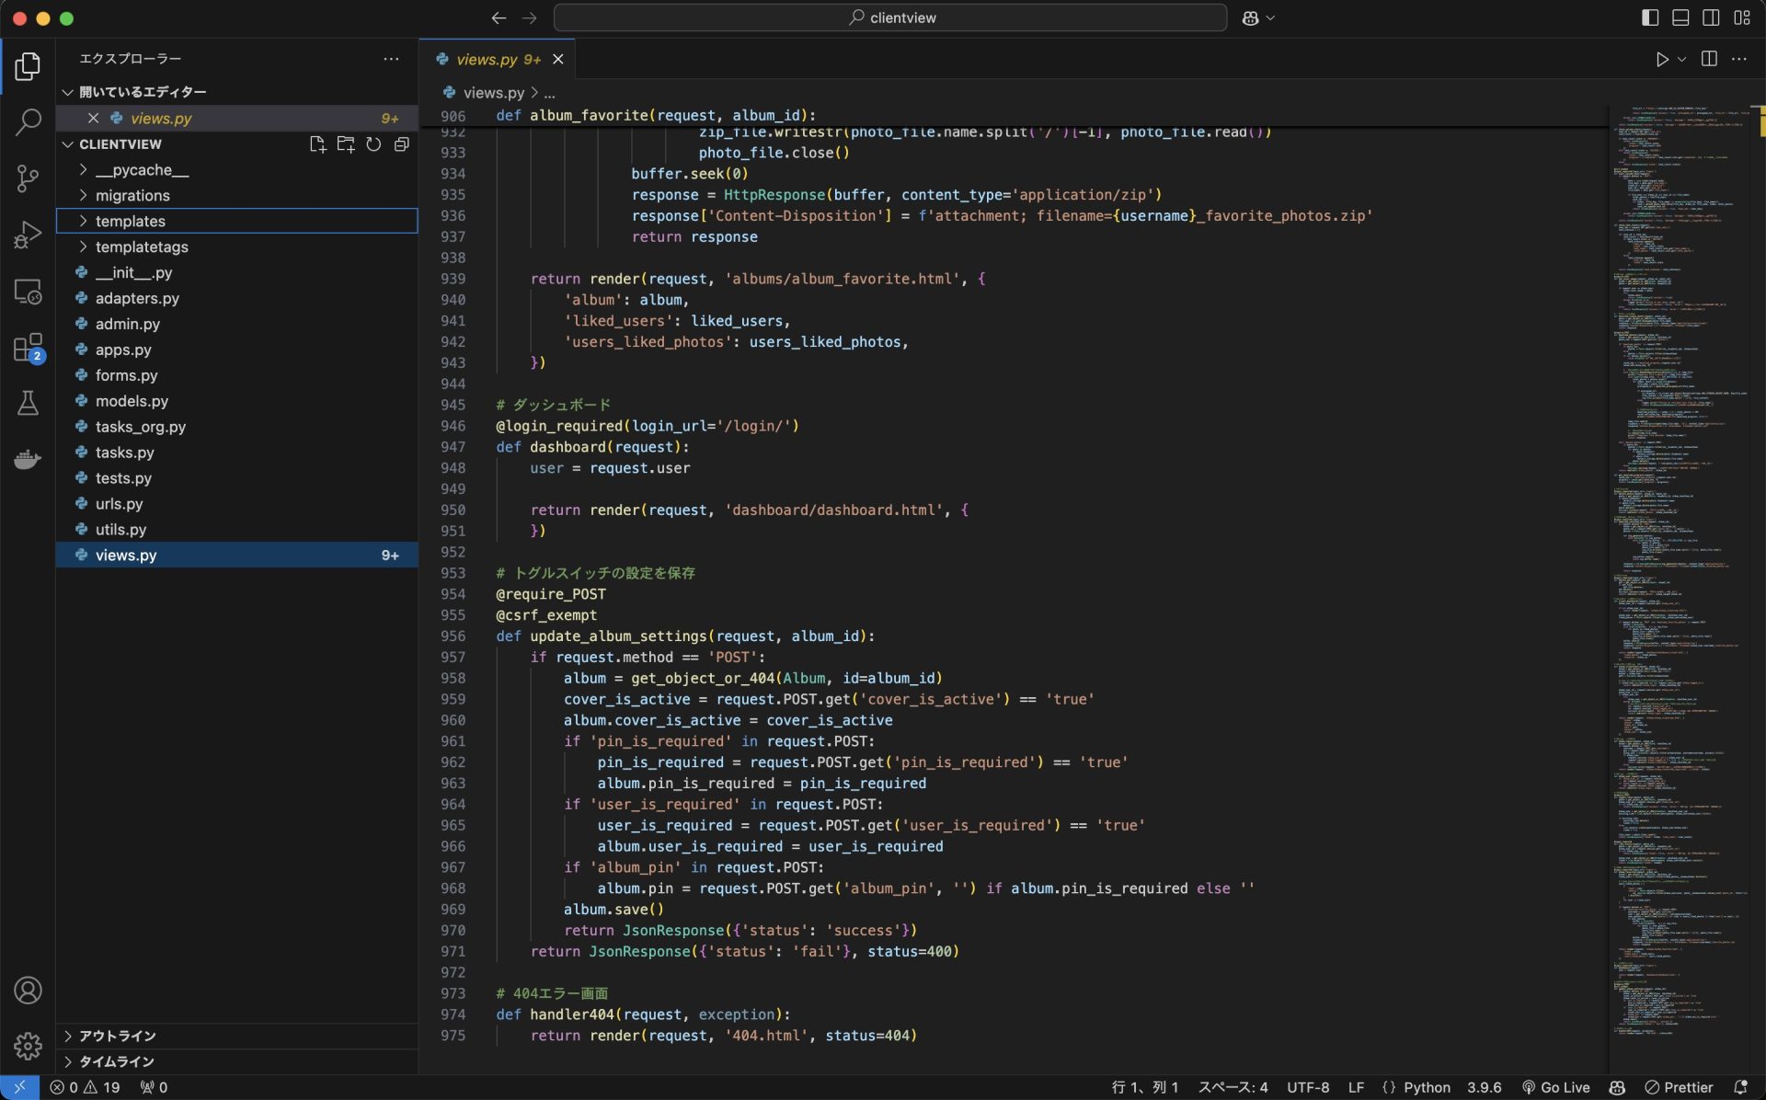Click the New File icon in CLIENTVIEW
The image size is (1766, 1100).
pos(317,144)
